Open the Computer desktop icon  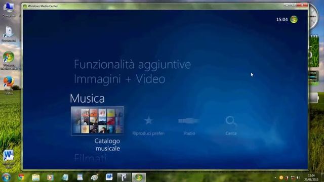point(9,10)
